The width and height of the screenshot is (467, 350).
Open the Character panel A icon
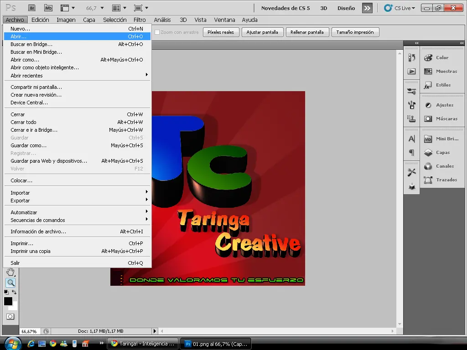412,139
